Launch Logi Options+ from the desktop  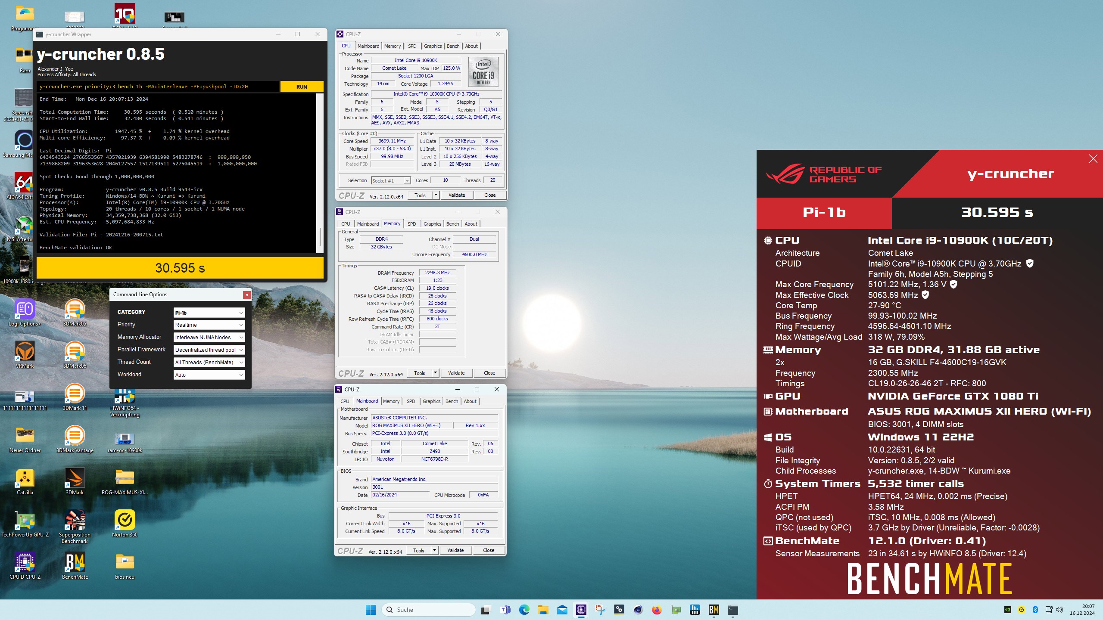click(25, 313)
